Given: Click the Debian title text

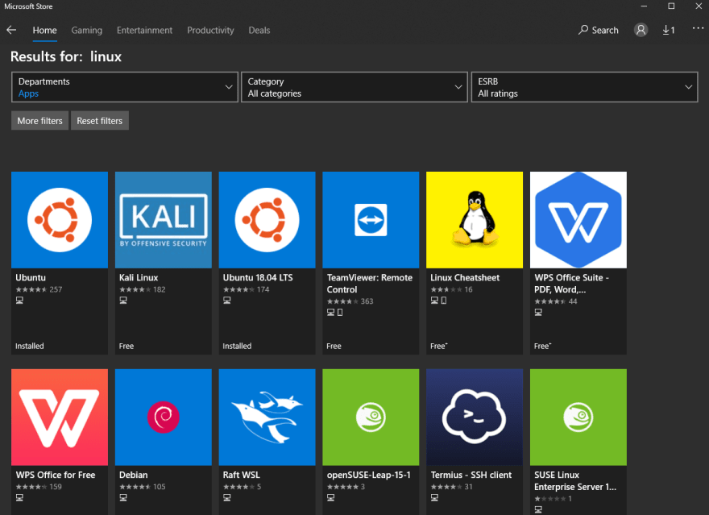Looking at the screenshot, I should [x=134, y=476].
